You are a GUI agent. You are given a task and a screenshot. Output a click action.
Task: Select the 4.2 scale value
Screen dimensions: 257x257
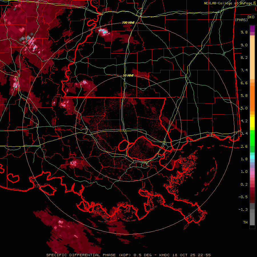pos(244,121)
